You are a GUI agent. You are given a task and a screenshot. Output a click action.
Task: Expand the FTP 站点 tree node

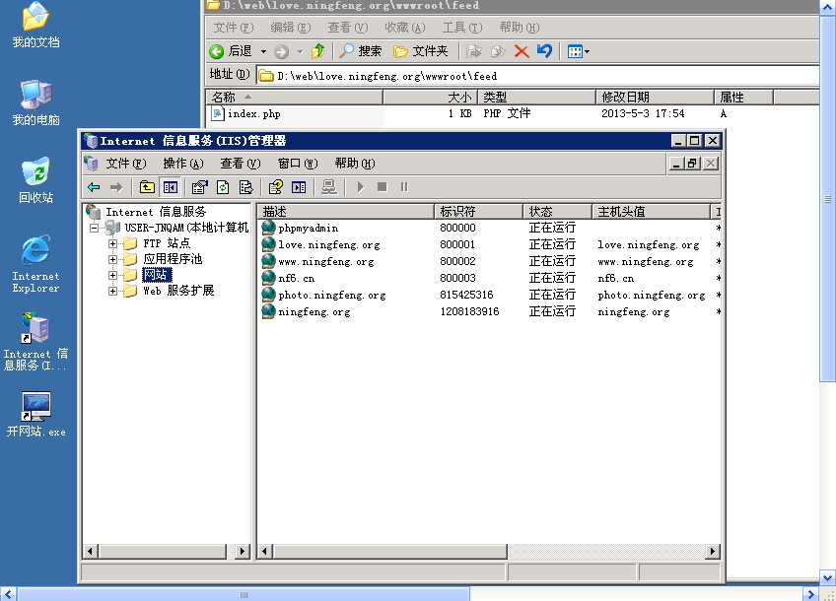[x=112, y=244]
